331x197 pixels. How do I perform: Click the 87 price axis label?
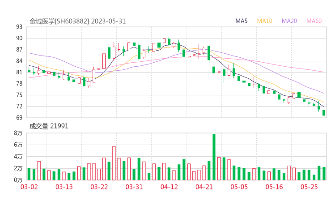19,50
